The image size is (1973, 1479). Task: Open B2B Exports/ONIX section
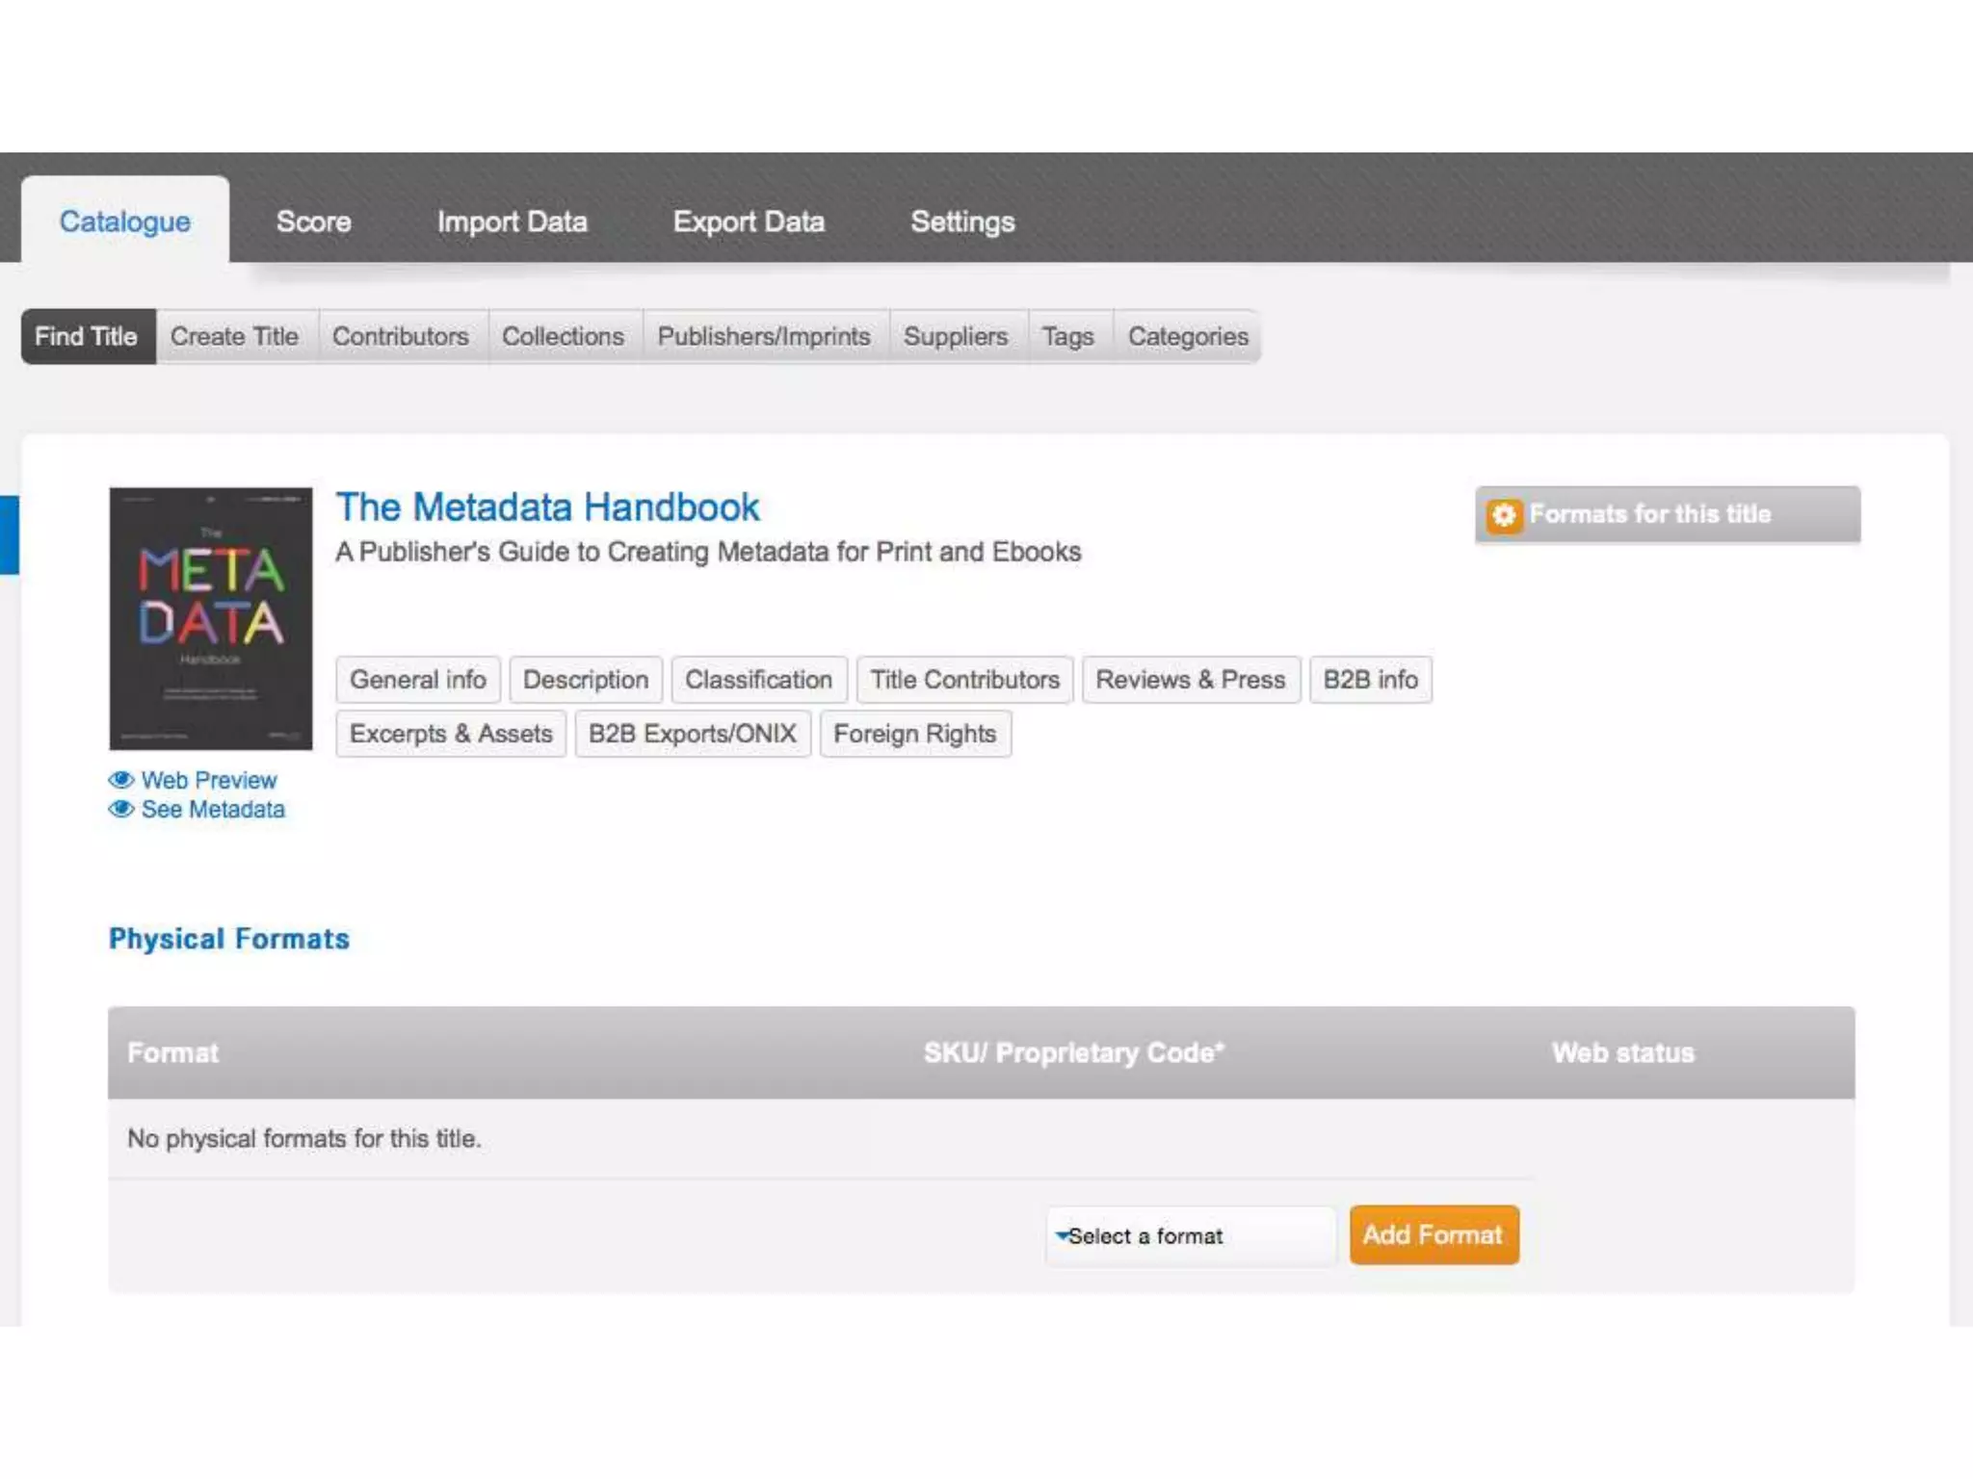[692, 734]
